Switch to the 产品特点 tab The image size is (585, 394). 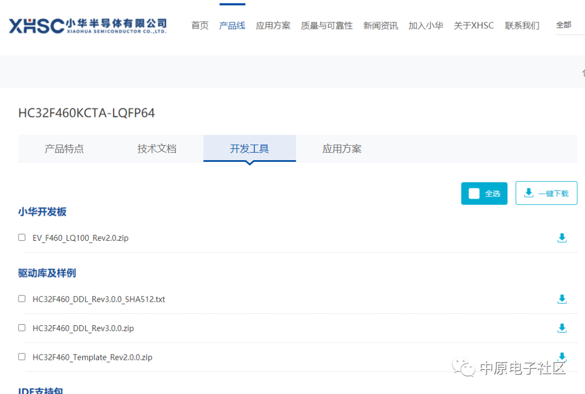pos(64,149)
